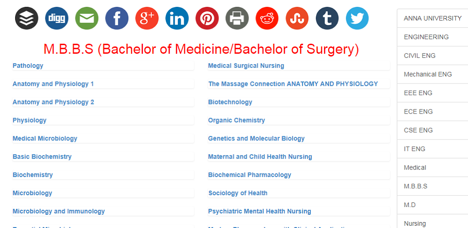The image size is (468, 228).
Task: Share this page on Facebook
Action: (117, 18)
